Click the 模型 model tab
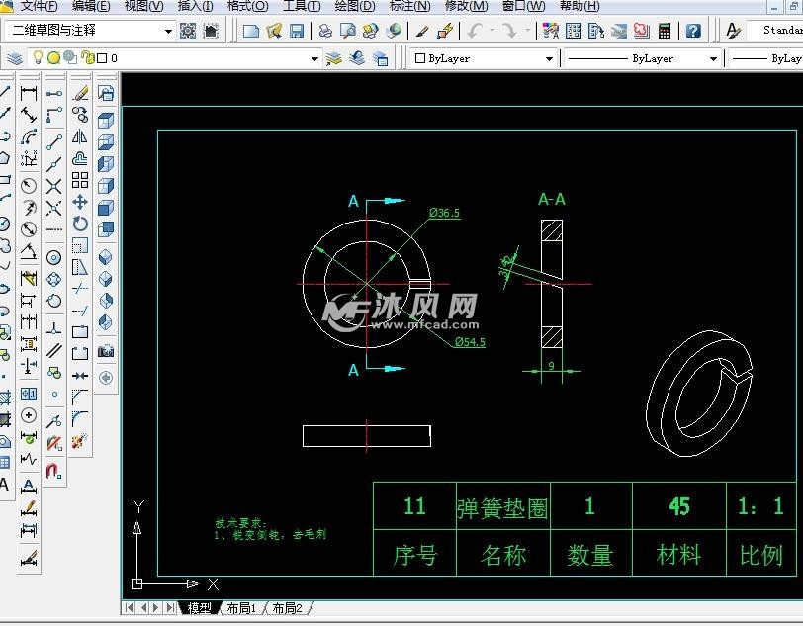The width and height of the screenshot is (803, 626). [x=199, y=608]
